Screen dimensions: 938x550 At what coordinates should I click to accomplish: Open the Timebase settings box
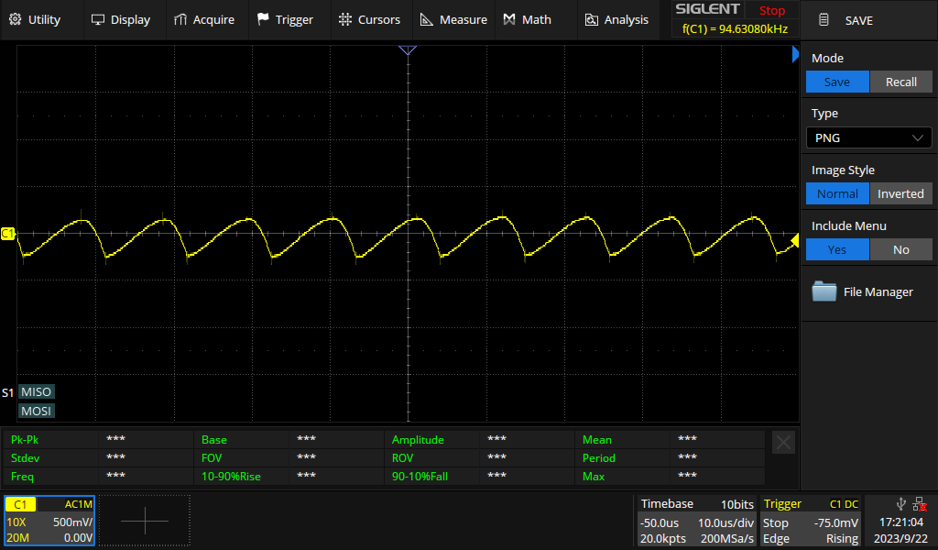pyautogui.click(x=697, y=522)
